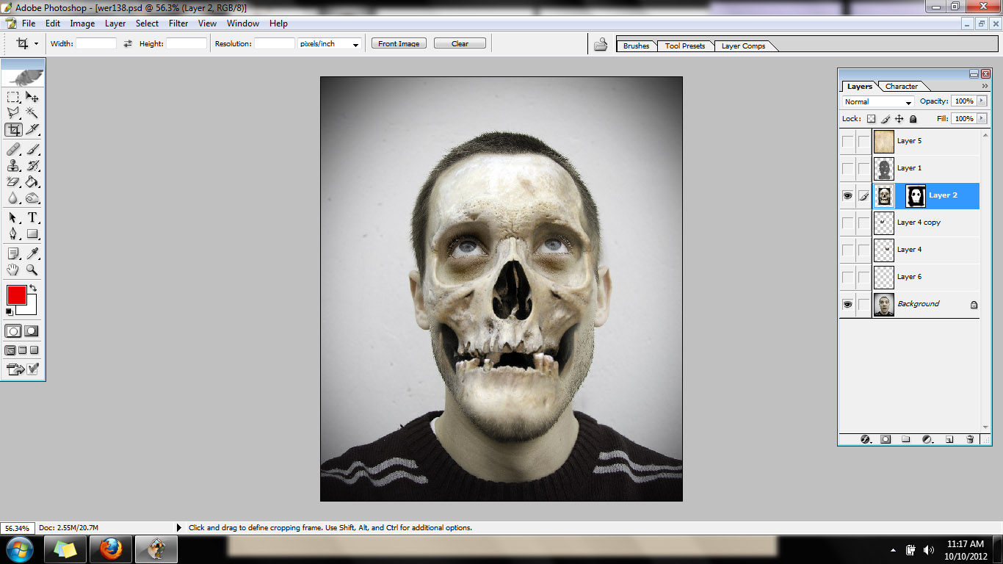Select the Eyedropper tool
Viewport: 1003px width, 564px height.
(x=32, y=253)
